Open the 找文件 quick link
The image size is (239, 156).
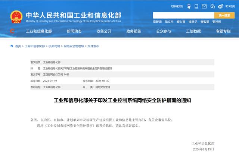(x=169, y=22)
